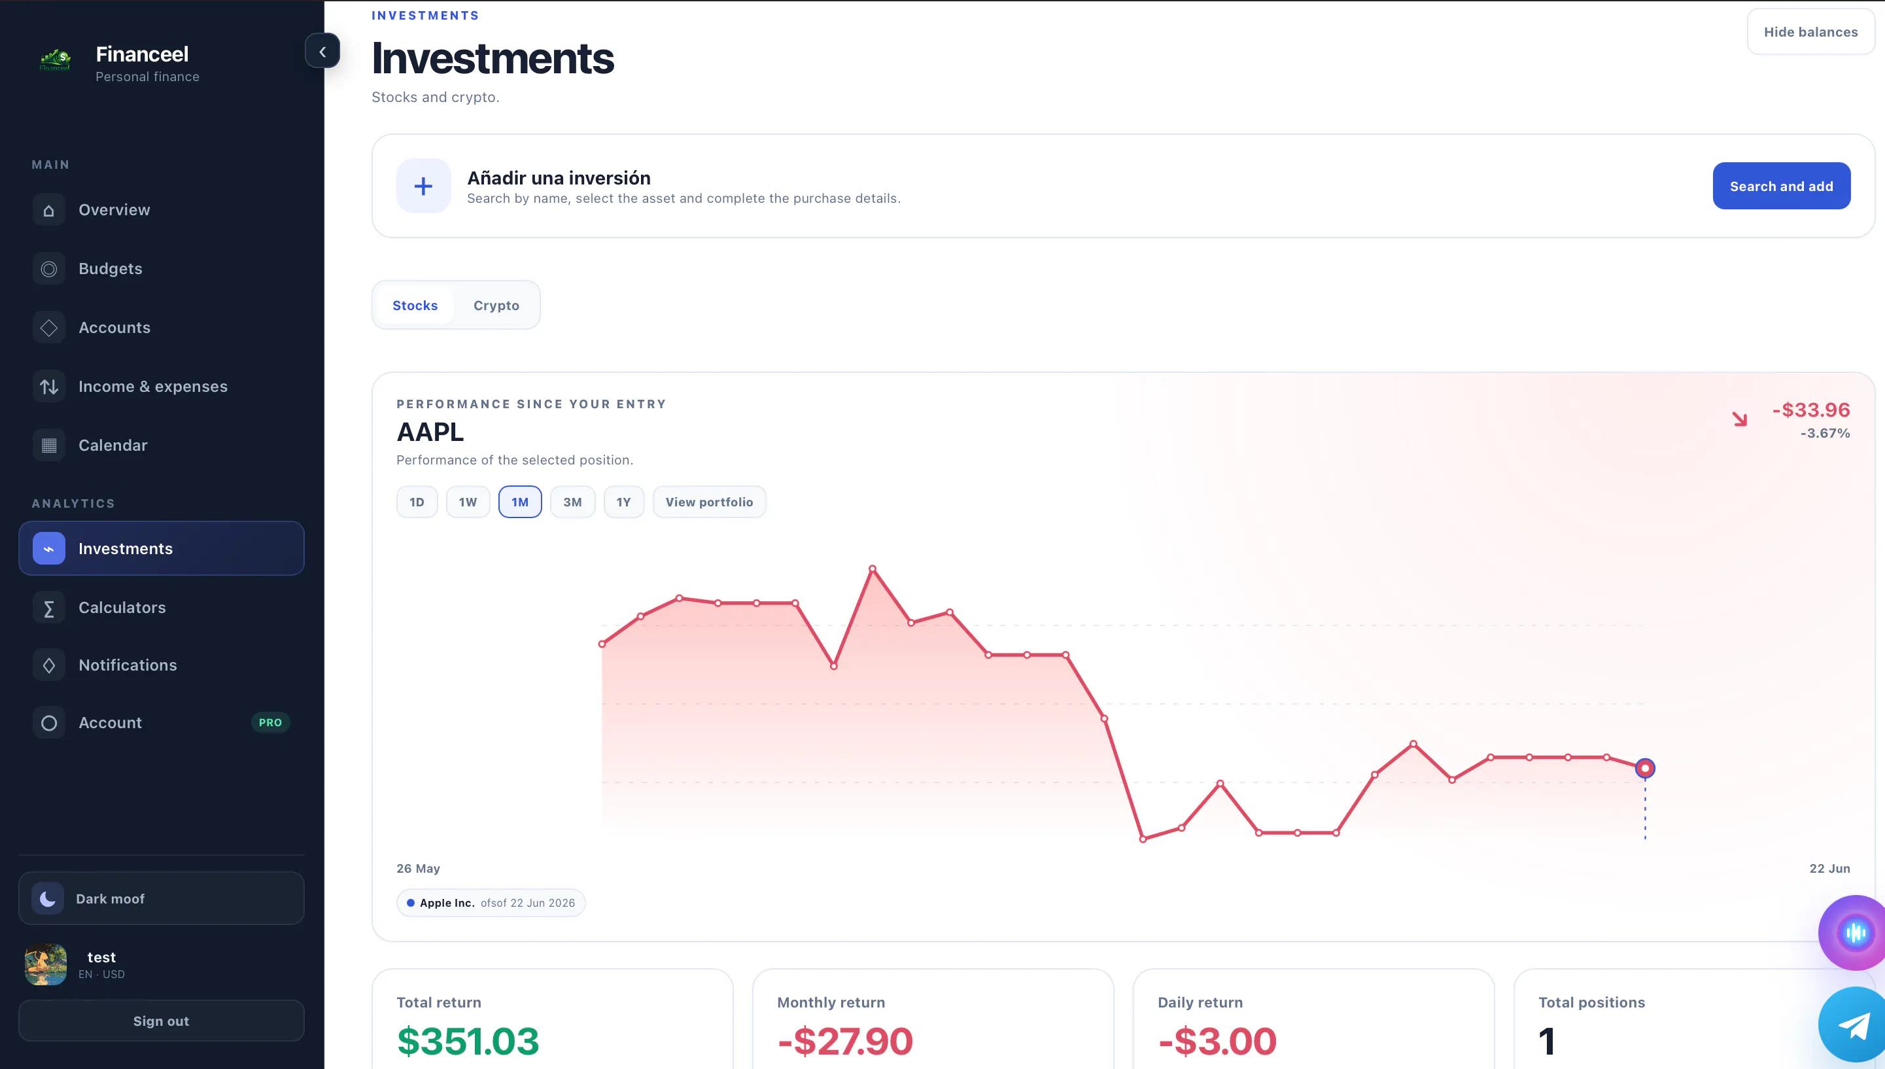Screen dimensions: 1885x1069
Task: Click the EN · USD locale text
Action: tap(101, 974)
